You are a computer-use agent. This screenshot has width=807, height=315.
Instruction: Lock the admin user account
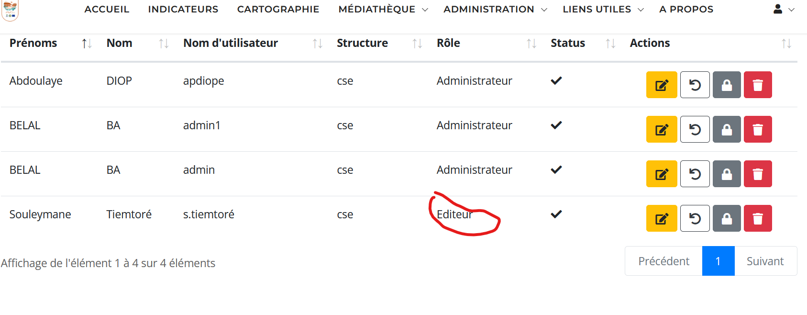click(727, 174)
